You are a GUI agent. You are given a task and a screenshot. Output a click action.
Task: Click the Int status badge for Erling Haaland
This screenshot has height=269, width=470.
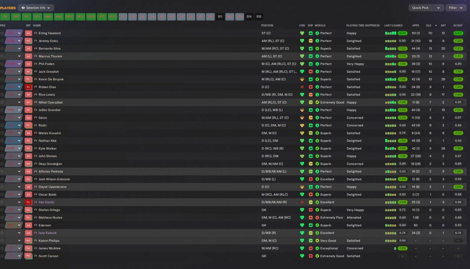coord(28,33)
